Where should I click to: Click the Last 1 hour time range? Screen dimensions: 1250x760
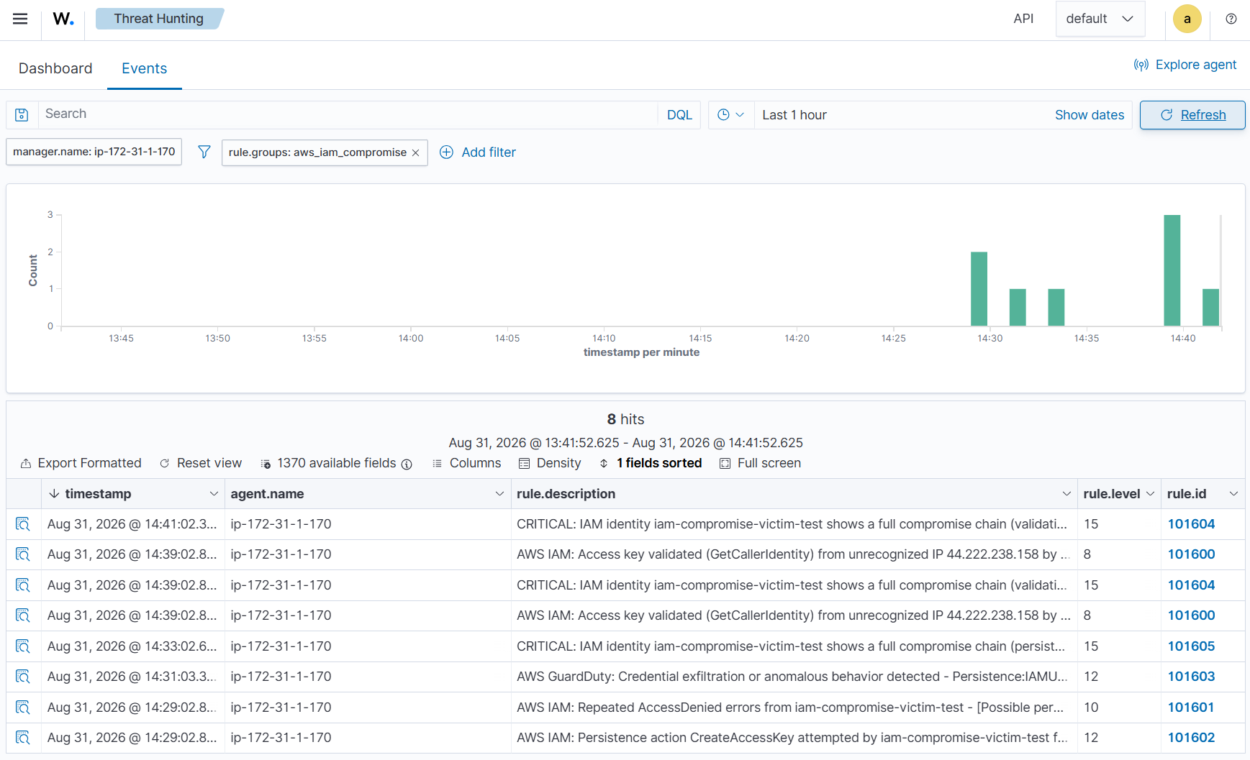pyautogui.click(x=794, y=115)
